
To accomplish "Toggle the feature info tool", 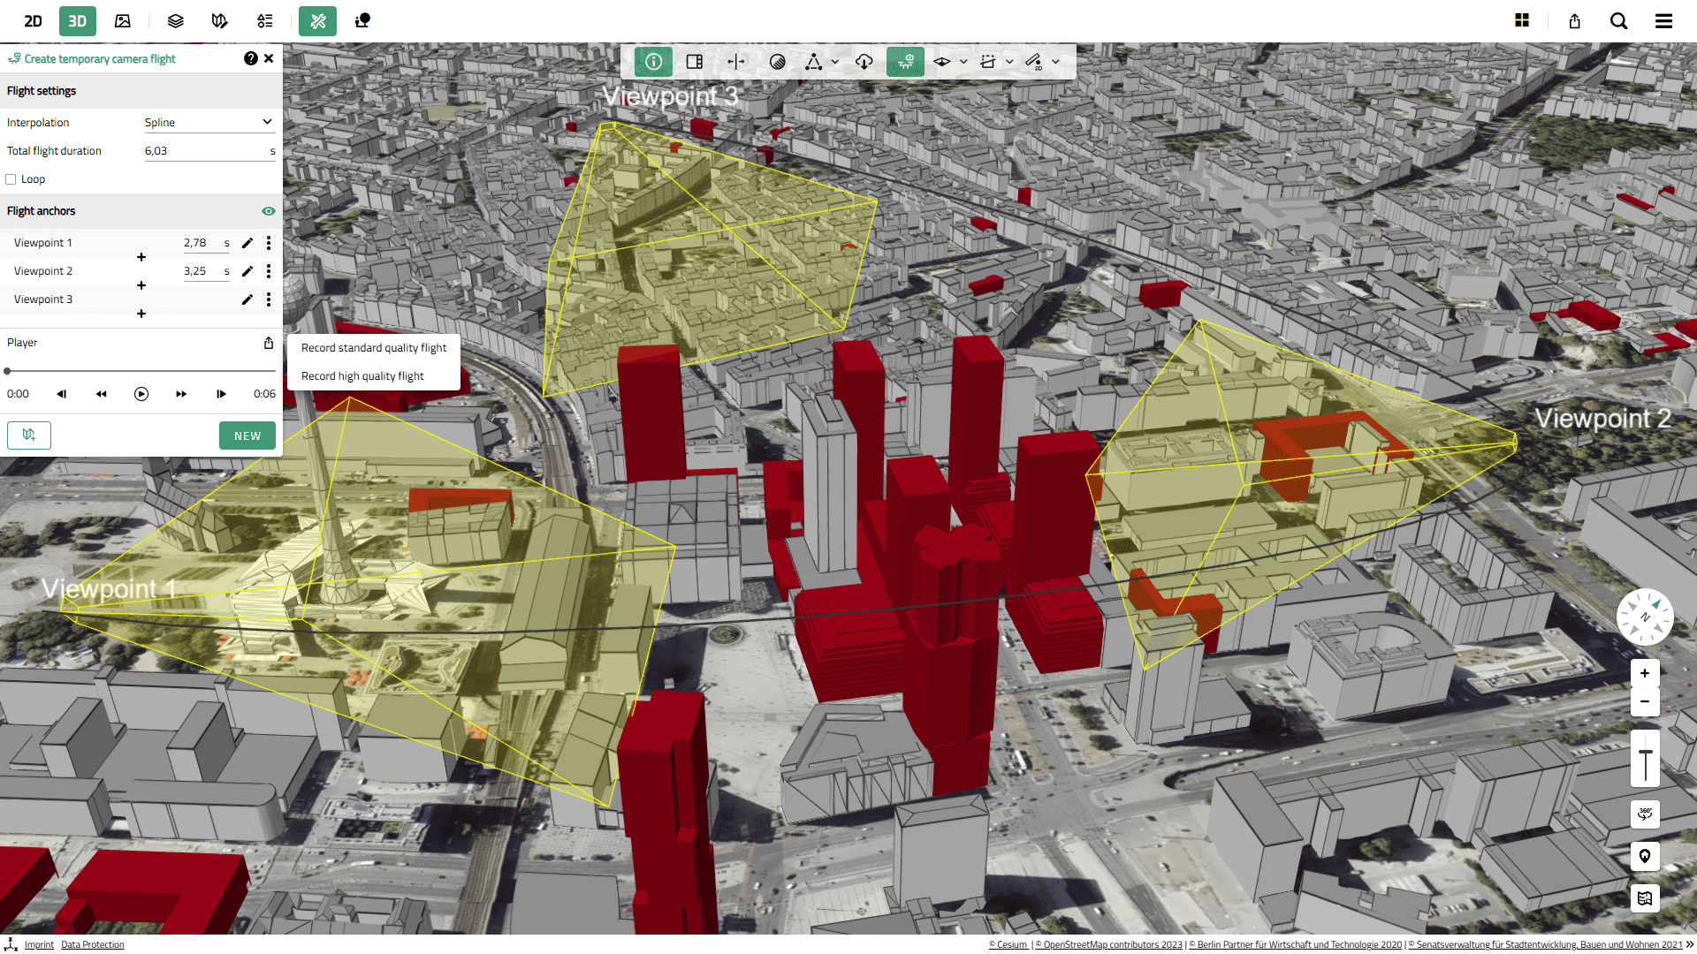I will pos(654,62).
